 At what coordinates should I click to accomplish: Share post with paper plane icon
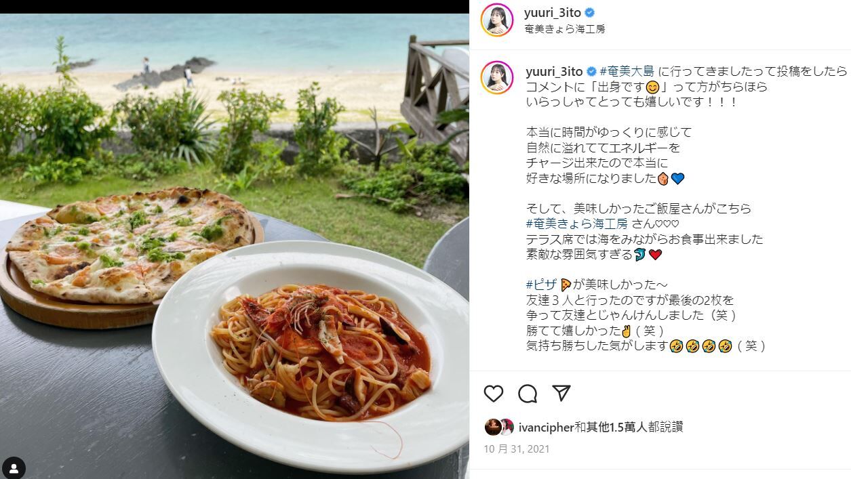tap(561, 393)
